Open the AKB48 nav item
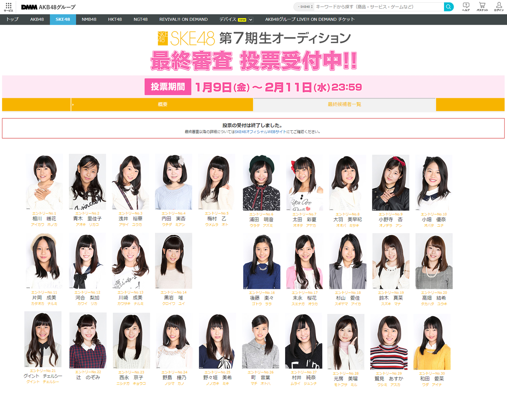The width and height of the screenshot is (507, 401). [37, 19]
